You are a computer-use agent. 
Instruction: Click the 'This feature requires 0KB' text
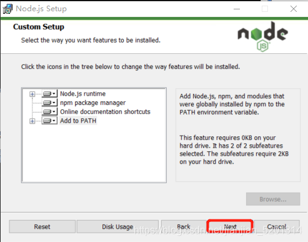pos(234,149)
